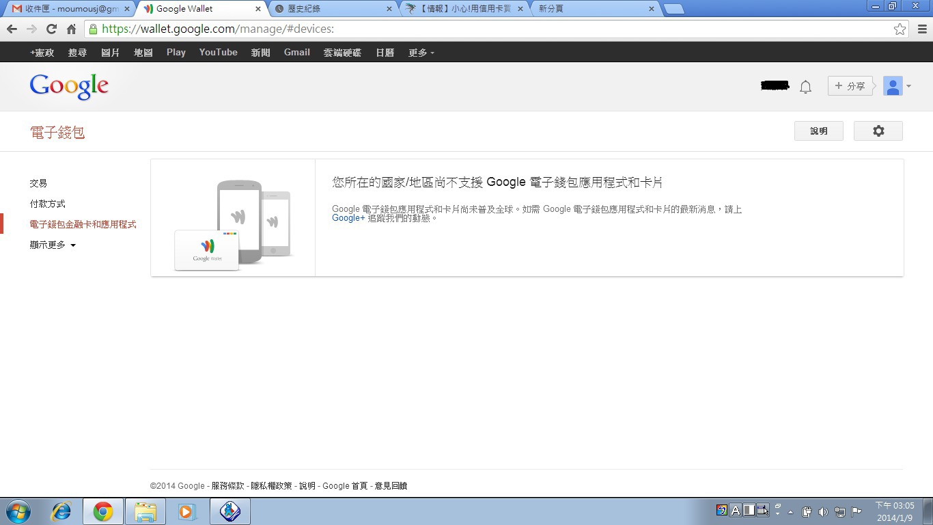Screen dimensions: 933x525
Task: Reload the current page
Action: tap(51, 29)
